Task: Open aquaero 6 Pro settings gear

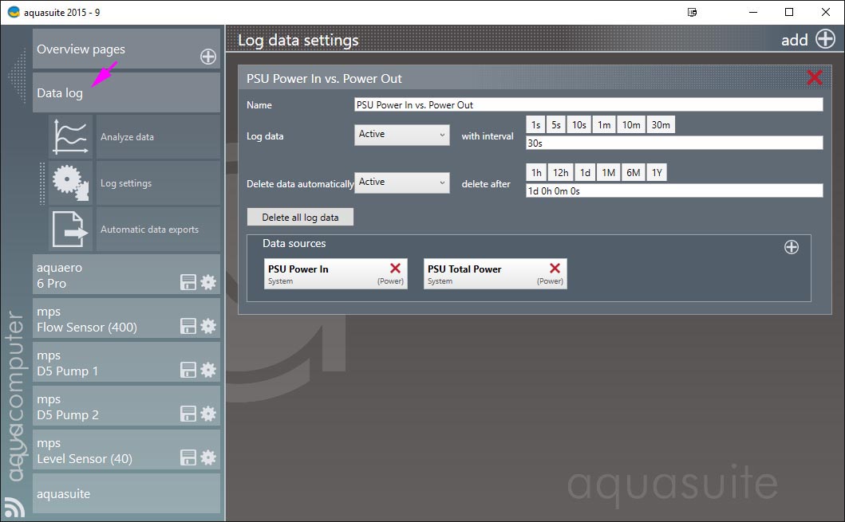Action: pyautogui.click(x=208, y=282)
